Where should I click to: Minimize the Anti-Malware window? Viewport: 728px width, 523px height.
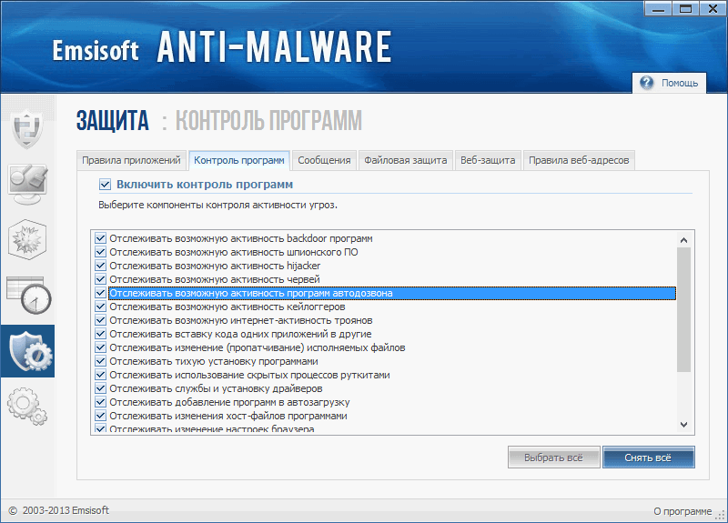(658, 9)
